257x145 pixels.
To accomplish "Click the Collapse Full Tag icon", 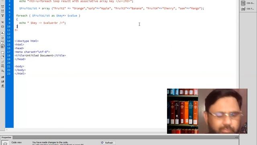I will coord(3,6).
